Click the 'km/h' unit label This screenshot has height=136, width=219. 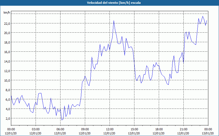tap(7, 13)
